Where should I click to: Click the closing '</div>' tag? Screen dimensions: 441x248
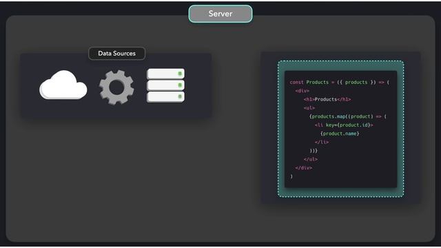(303, 168)
